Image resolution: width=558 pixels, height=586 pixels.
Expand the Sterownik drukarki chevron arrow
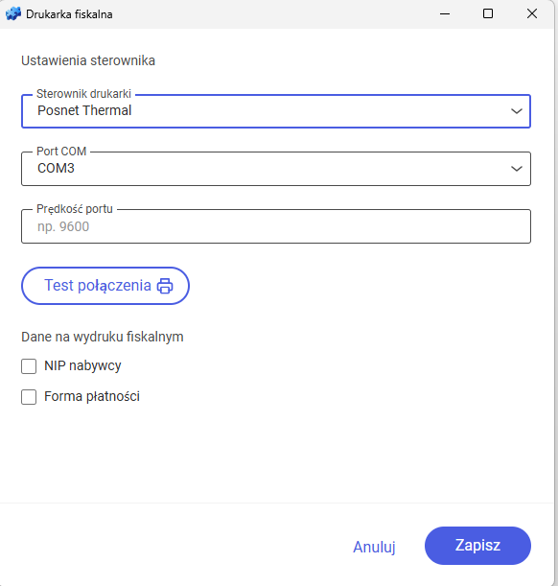point(517,111)
